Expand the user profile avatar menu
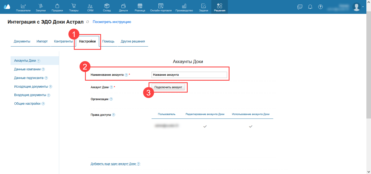371x174 pixels. (x=357, y=7)
